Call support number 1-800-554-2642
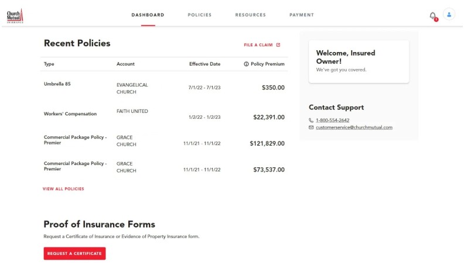The width and height of the screenshot is (464, 269). point(332,120)
